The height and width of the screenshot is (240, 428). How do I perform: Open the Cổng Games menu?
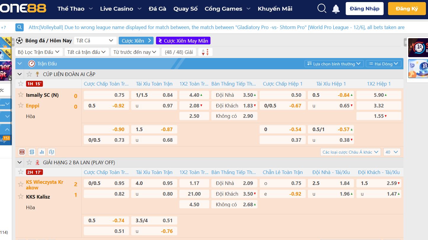[228, 9]
